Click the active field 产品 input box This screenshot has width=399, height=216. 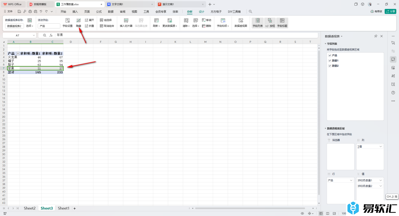pos(49,26)
